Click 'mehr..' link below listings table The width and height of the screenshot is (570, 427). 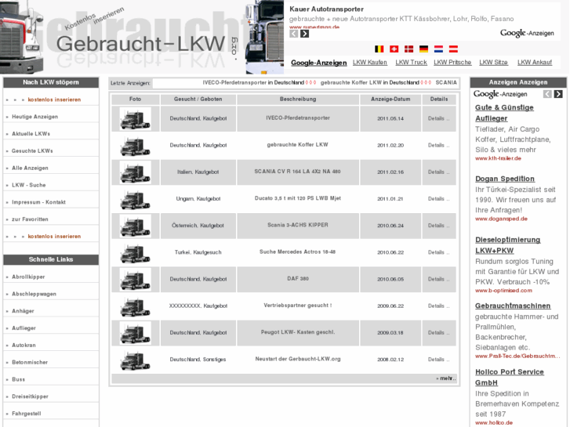(x=446, y=378)
